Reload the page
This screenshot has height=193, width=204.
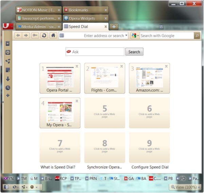44,35
